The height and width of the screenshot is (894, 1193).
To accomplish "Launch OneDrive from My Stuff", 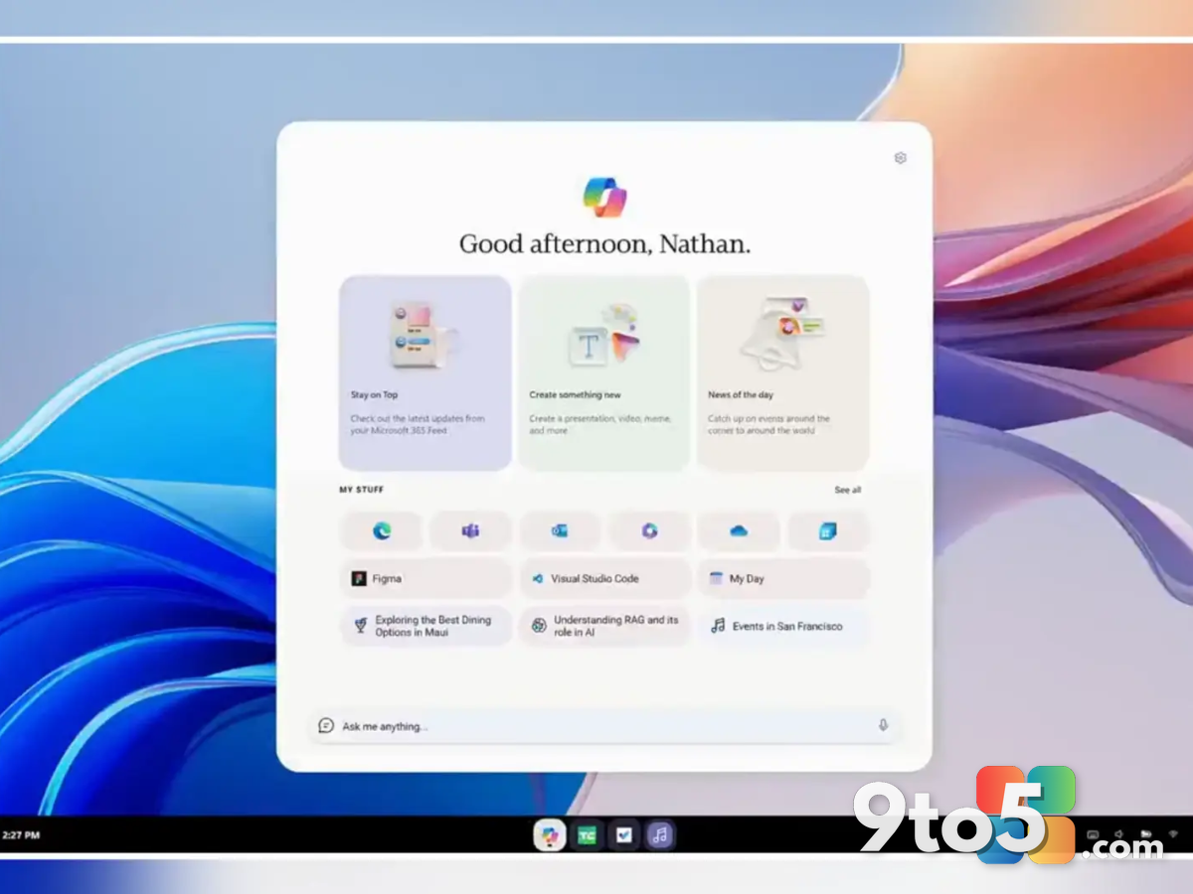I will (x=739, y=531).
